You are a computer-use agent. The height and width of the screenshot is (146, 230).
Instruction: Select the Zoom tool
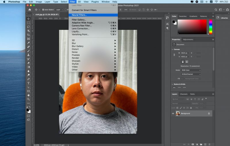pyautogui.click(x=28, y=99)
